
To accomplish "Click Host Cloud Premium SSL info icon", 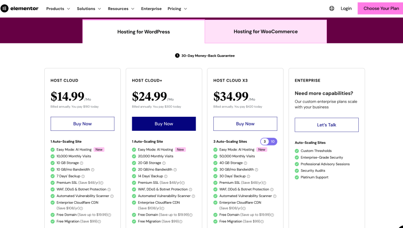I will 102,183.
